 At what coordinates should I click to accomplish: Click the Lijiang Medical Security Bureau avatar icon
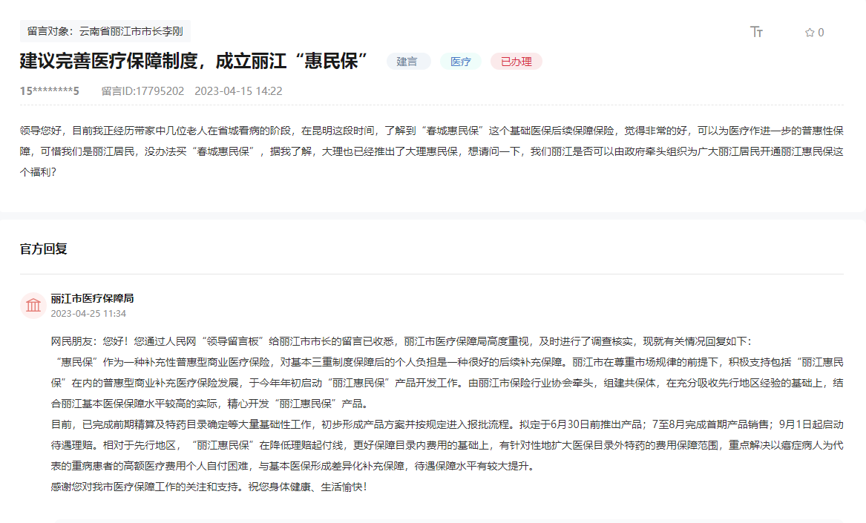click(33, 305)
